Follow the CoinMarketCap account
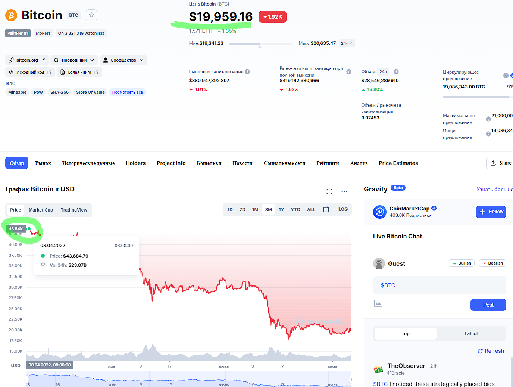This screenshot has width=513, height=387. click(x=491, y=212)
